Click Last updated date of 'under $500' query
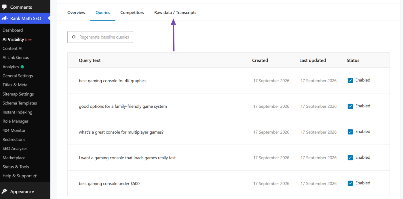The image size is (403, 199). (318, 183)
